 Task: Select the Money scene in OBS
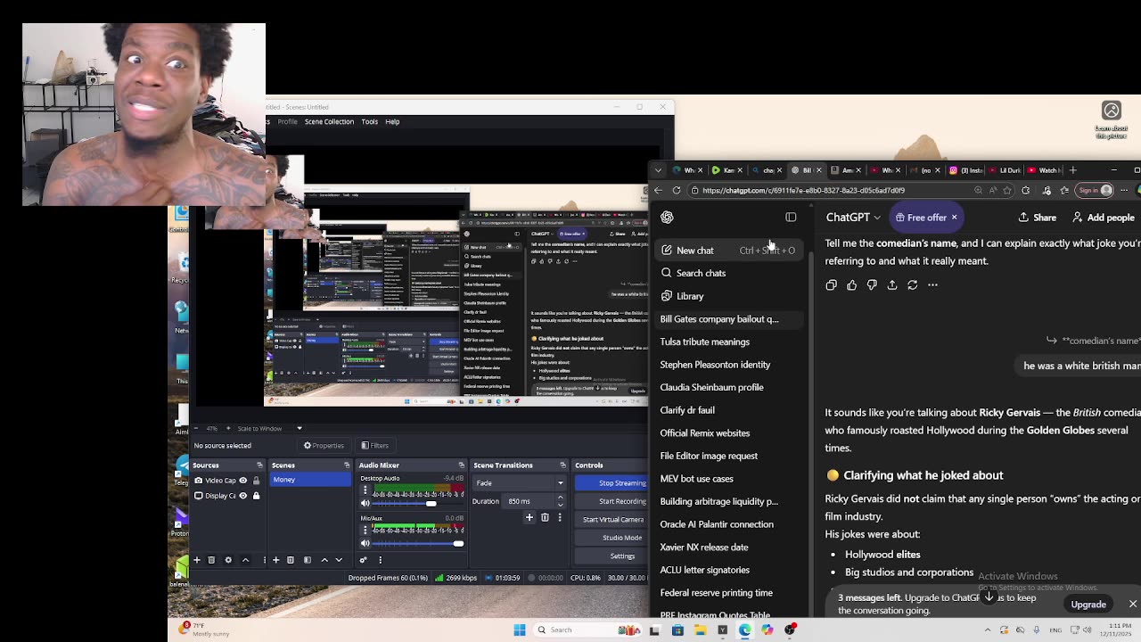[310, 480]
